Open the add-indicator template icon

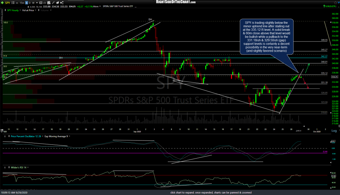click(49, 3)
